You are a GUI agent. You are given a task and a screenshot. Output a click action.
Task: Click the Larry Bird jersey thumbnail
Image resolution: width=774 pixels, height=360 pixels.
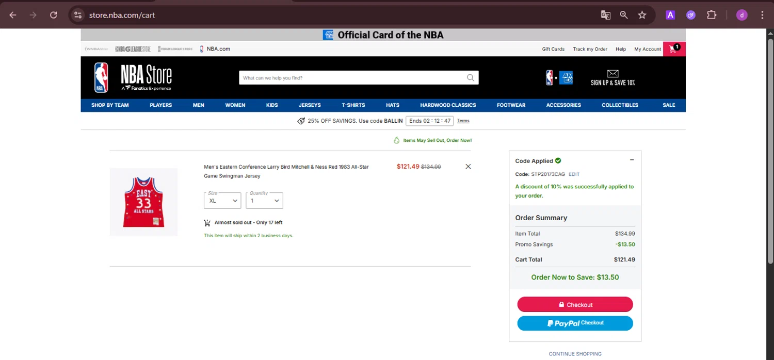click(x=143, y=202)
